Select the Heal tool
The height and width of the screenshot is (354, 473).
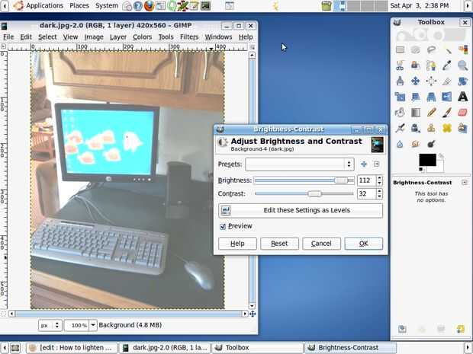[447, 128]
